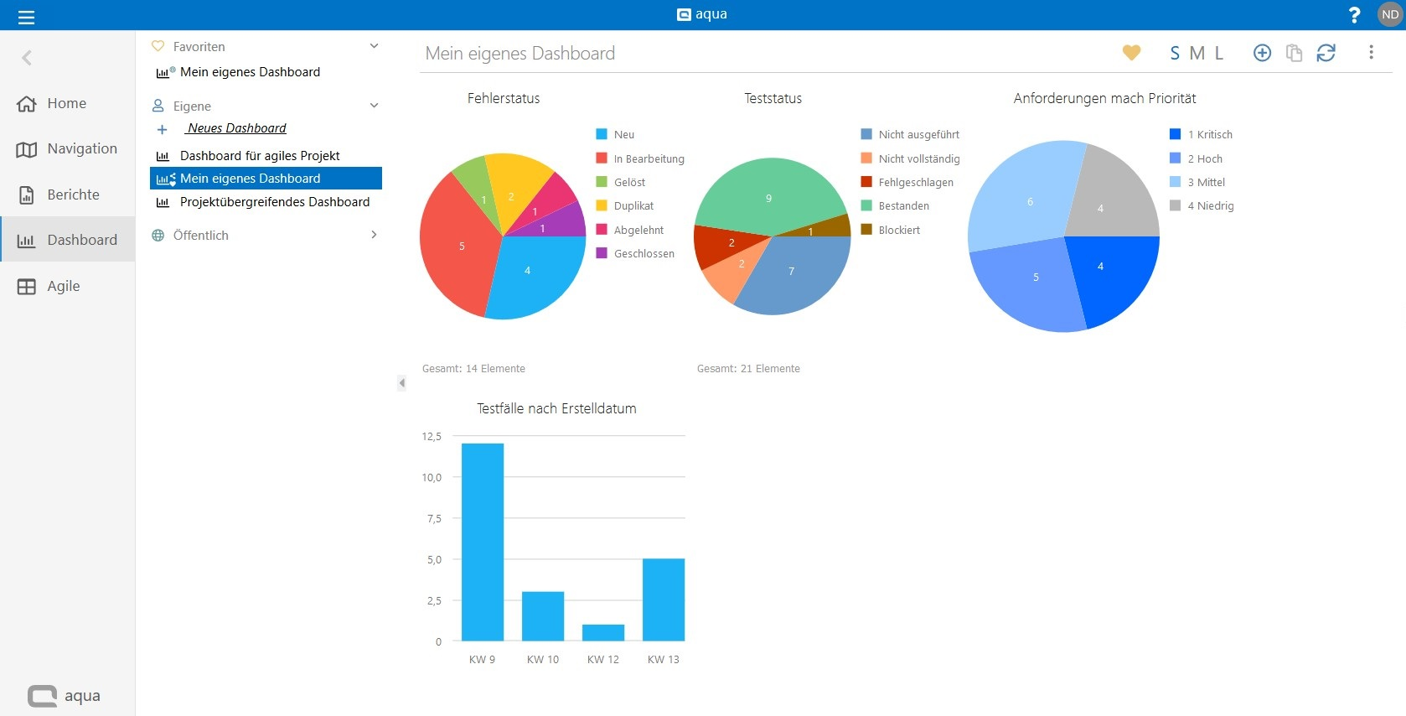Click the Neues Dashboard link
The image size is (1406, 716).
pos(237,128)
